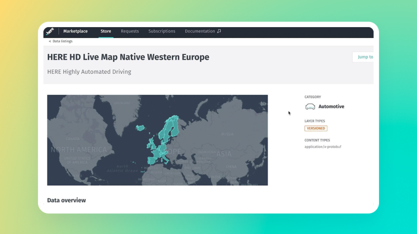Open the Marketplace home link
The image size is (417, 234).
pos(75,31)
